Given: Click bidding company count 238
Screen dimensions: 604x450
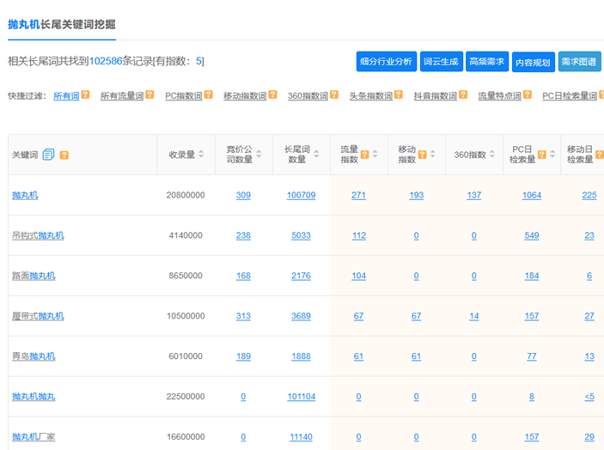Looking at the screenshot, I should [243, 235].
